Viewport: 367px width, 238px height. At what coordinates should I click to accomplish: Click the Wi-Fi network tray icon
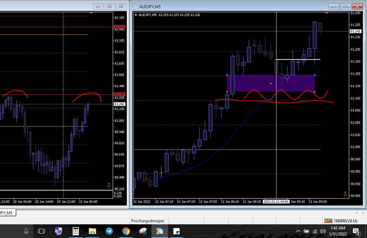coord(315,232)
